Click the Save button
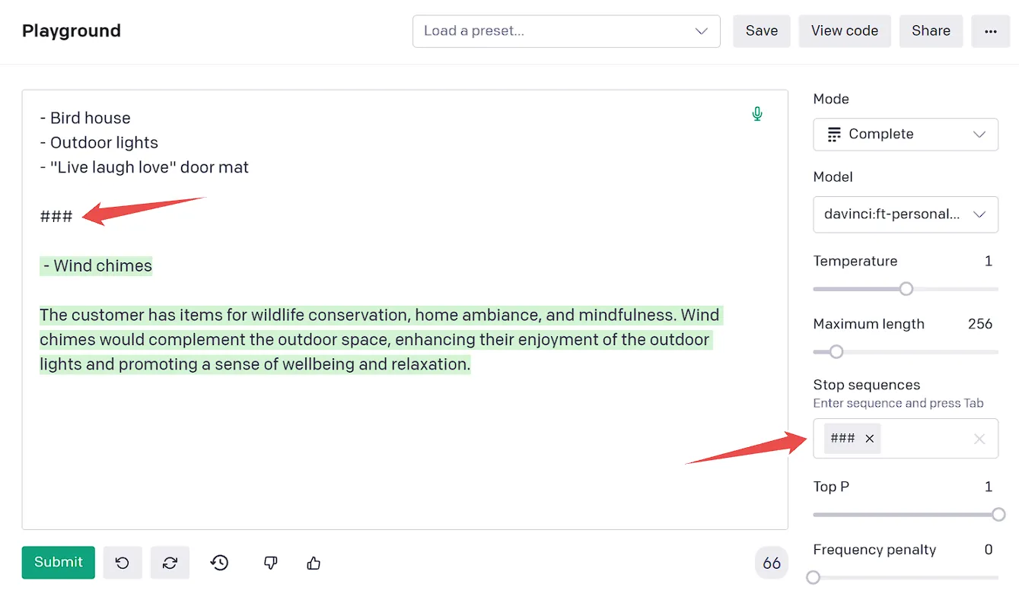This screenshot has width=1019, height=603. [762, 31]
